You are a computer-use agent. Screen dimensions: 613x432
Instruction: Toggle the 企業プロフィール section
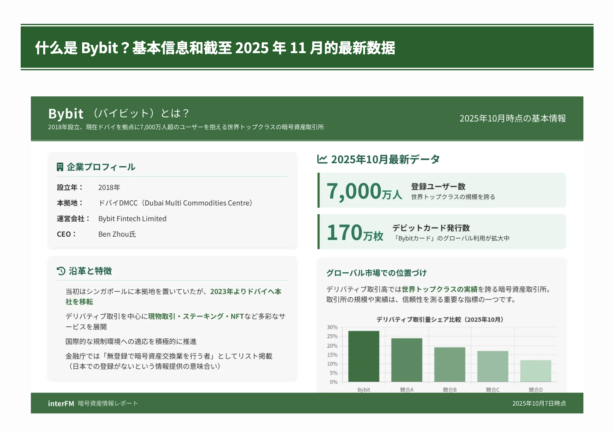101,167
